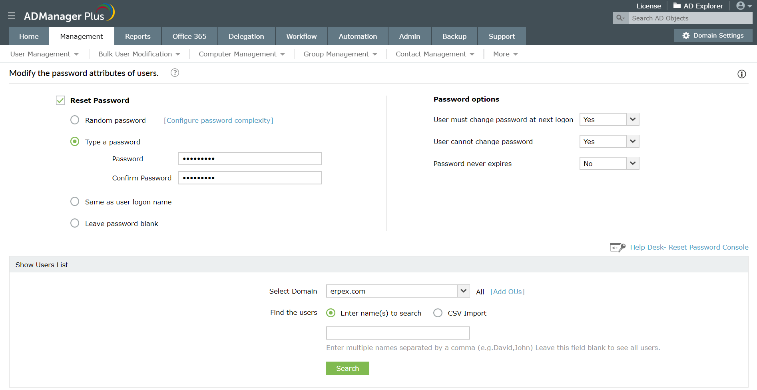The height and width of the screenshot is (390, 757).
Task: Open the user account profile icon
Action: 741,6
